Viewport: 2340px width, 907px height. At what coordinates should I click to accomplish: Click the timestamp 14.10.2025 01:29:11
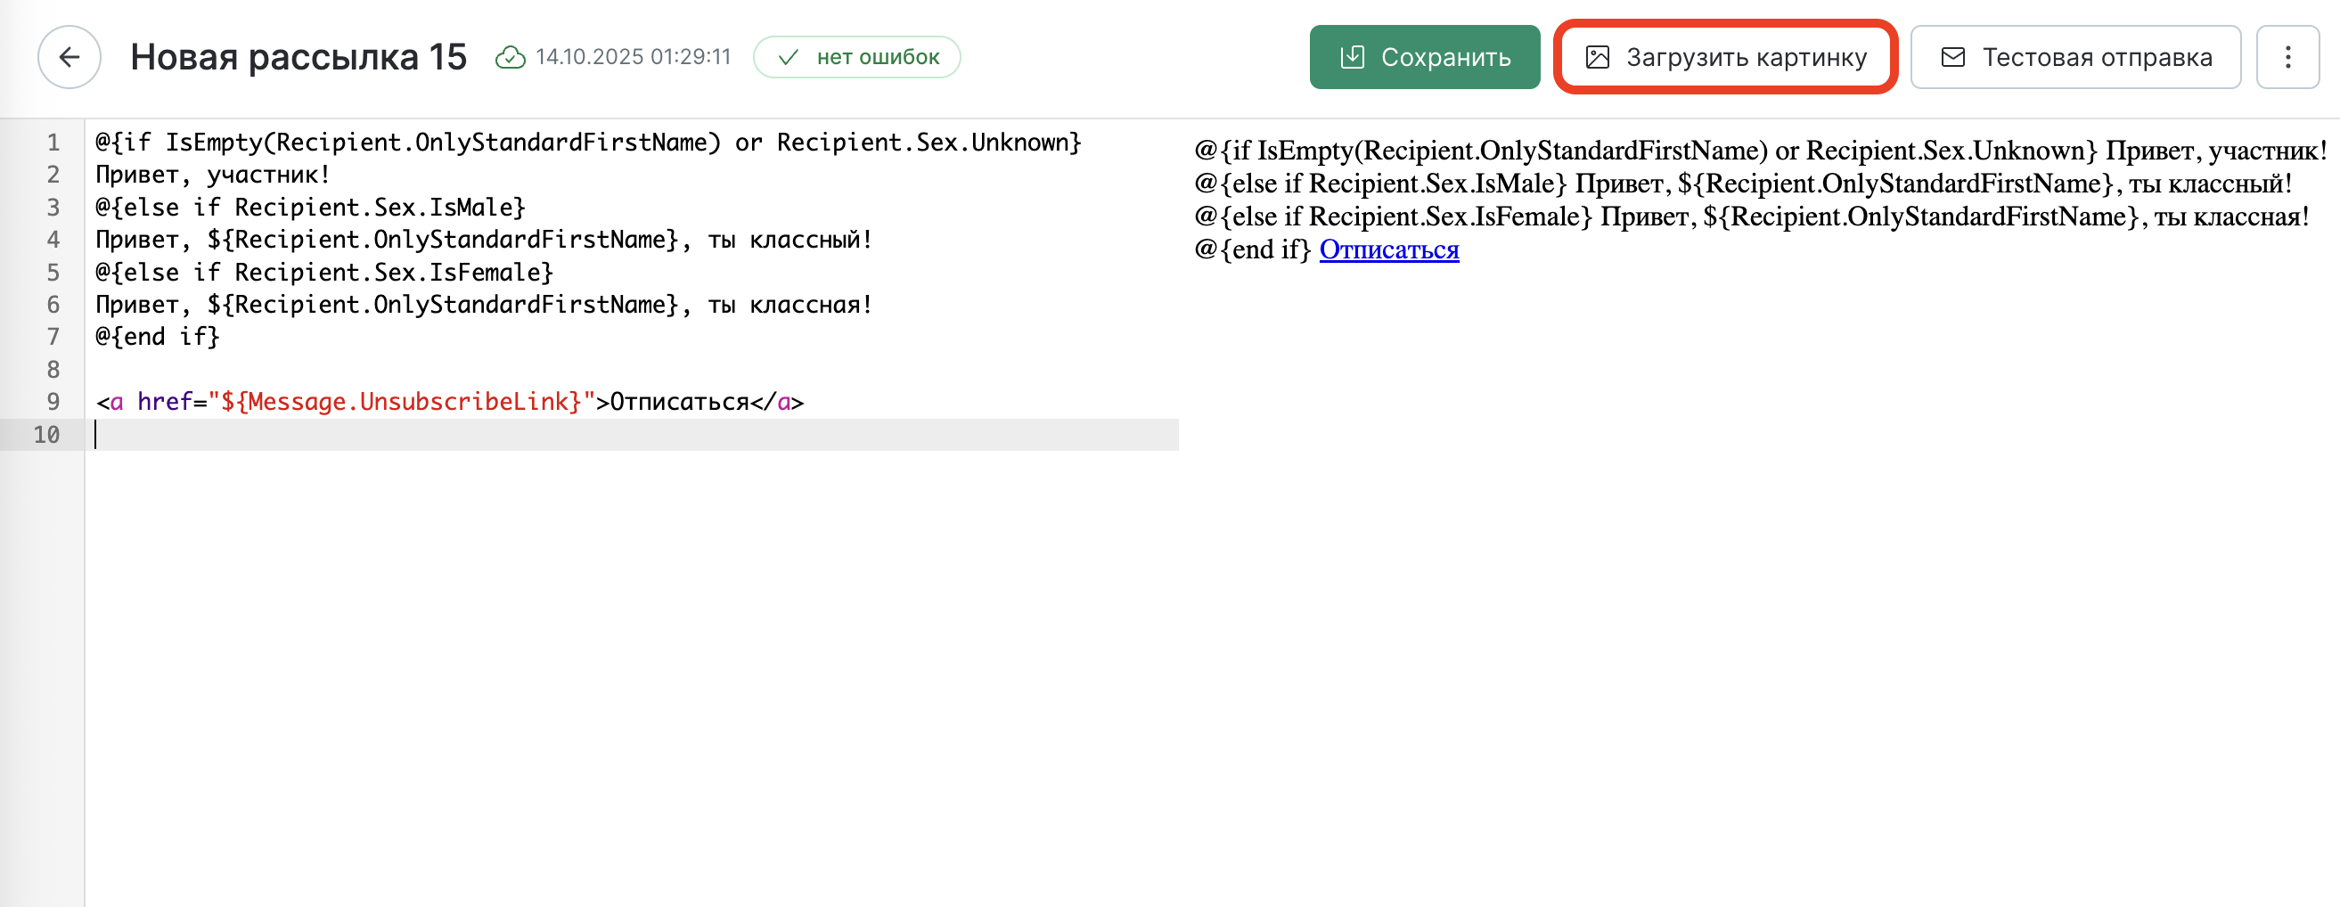click(634, 57)
